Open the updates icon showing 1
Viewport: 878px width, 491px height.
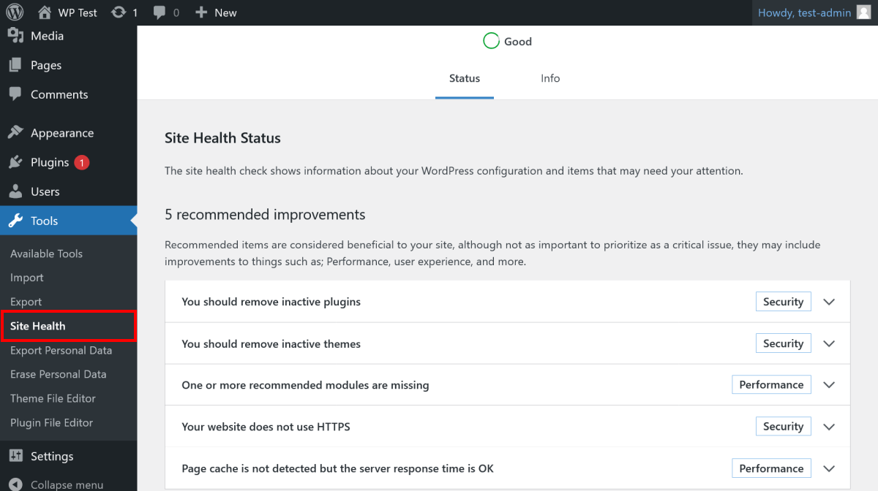click(124, 12)
